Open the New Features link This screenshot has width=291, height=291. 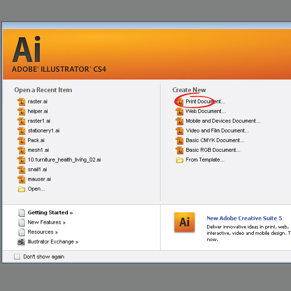[47, 222]
